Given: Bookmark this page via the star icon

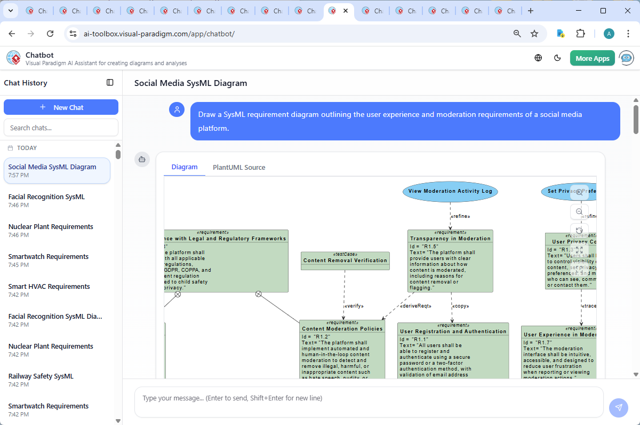Looking at the screenshot, I should (534, 33).
